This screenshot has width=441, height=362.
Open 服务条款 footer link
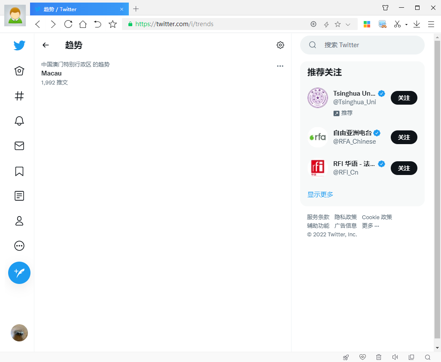(318, 217)
